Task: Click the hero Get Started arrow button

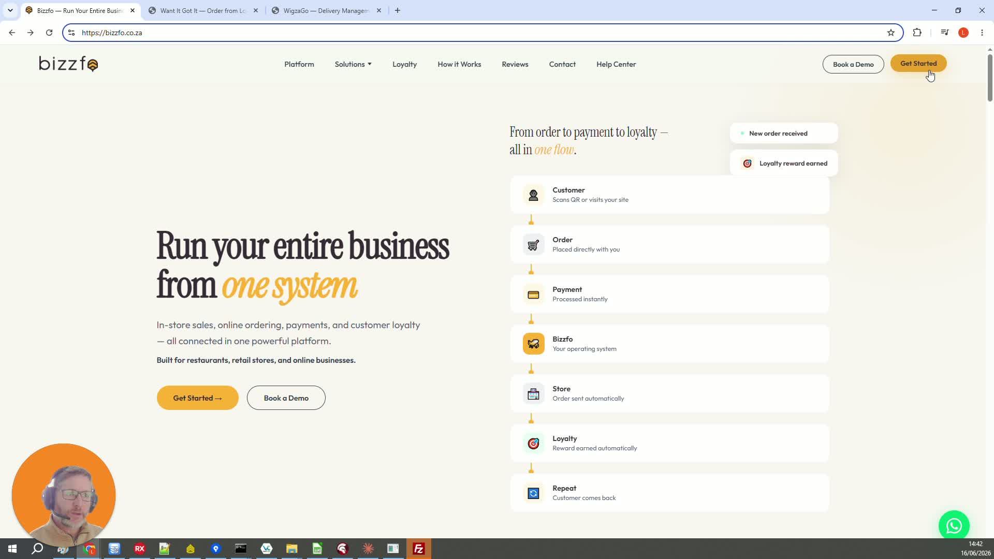Action: click(197, 398)
